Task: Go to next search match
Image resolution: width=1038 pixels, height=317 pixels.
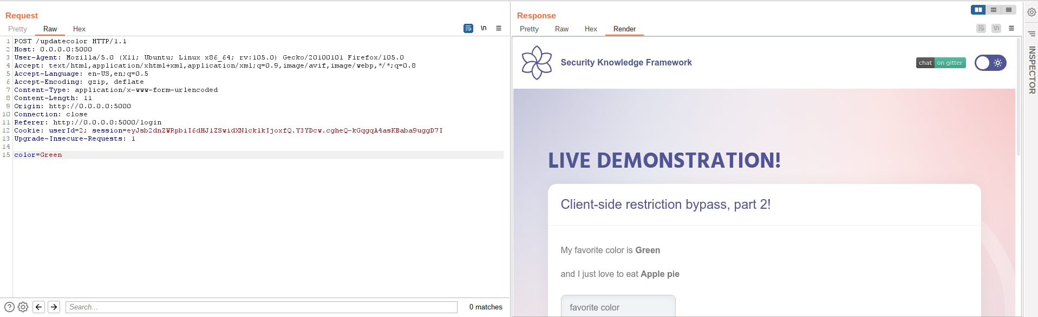Action: [54, 307]
